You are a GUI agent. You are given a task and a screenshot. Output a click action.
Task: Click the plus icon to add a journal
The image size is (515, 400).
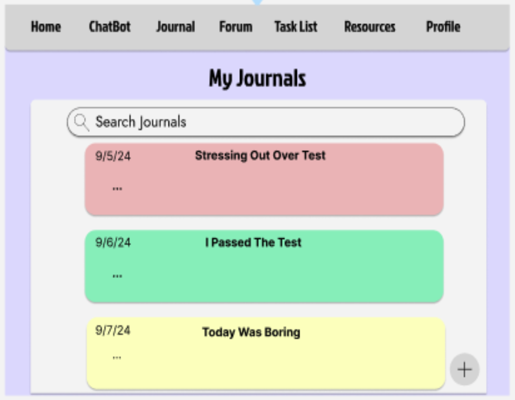click(x=464, y=369)
